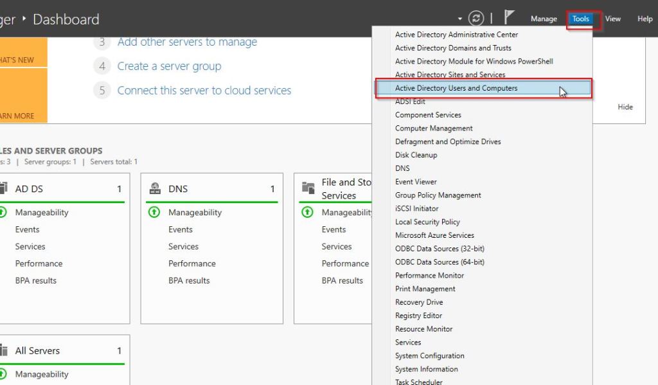Open DNS tile Events
This screenshot has width=658, height=385.
click(181, 229)
